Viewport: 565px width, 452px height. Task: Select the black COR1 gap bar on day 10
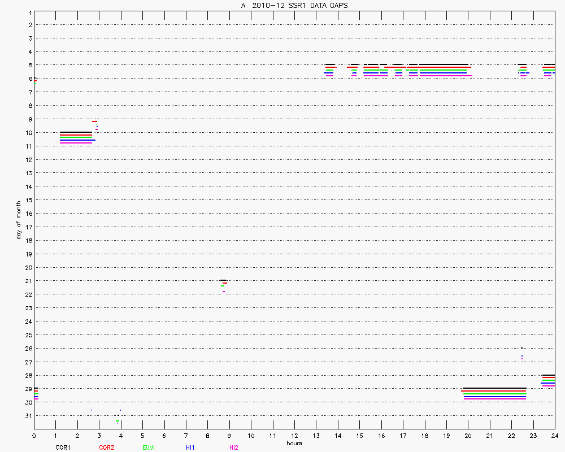[x=76, y=132]
